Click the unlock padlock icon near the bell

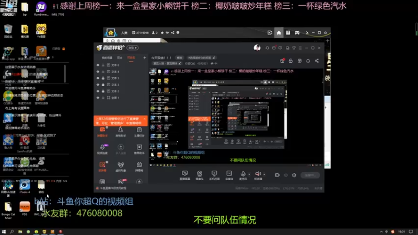[x=291, y=61]
